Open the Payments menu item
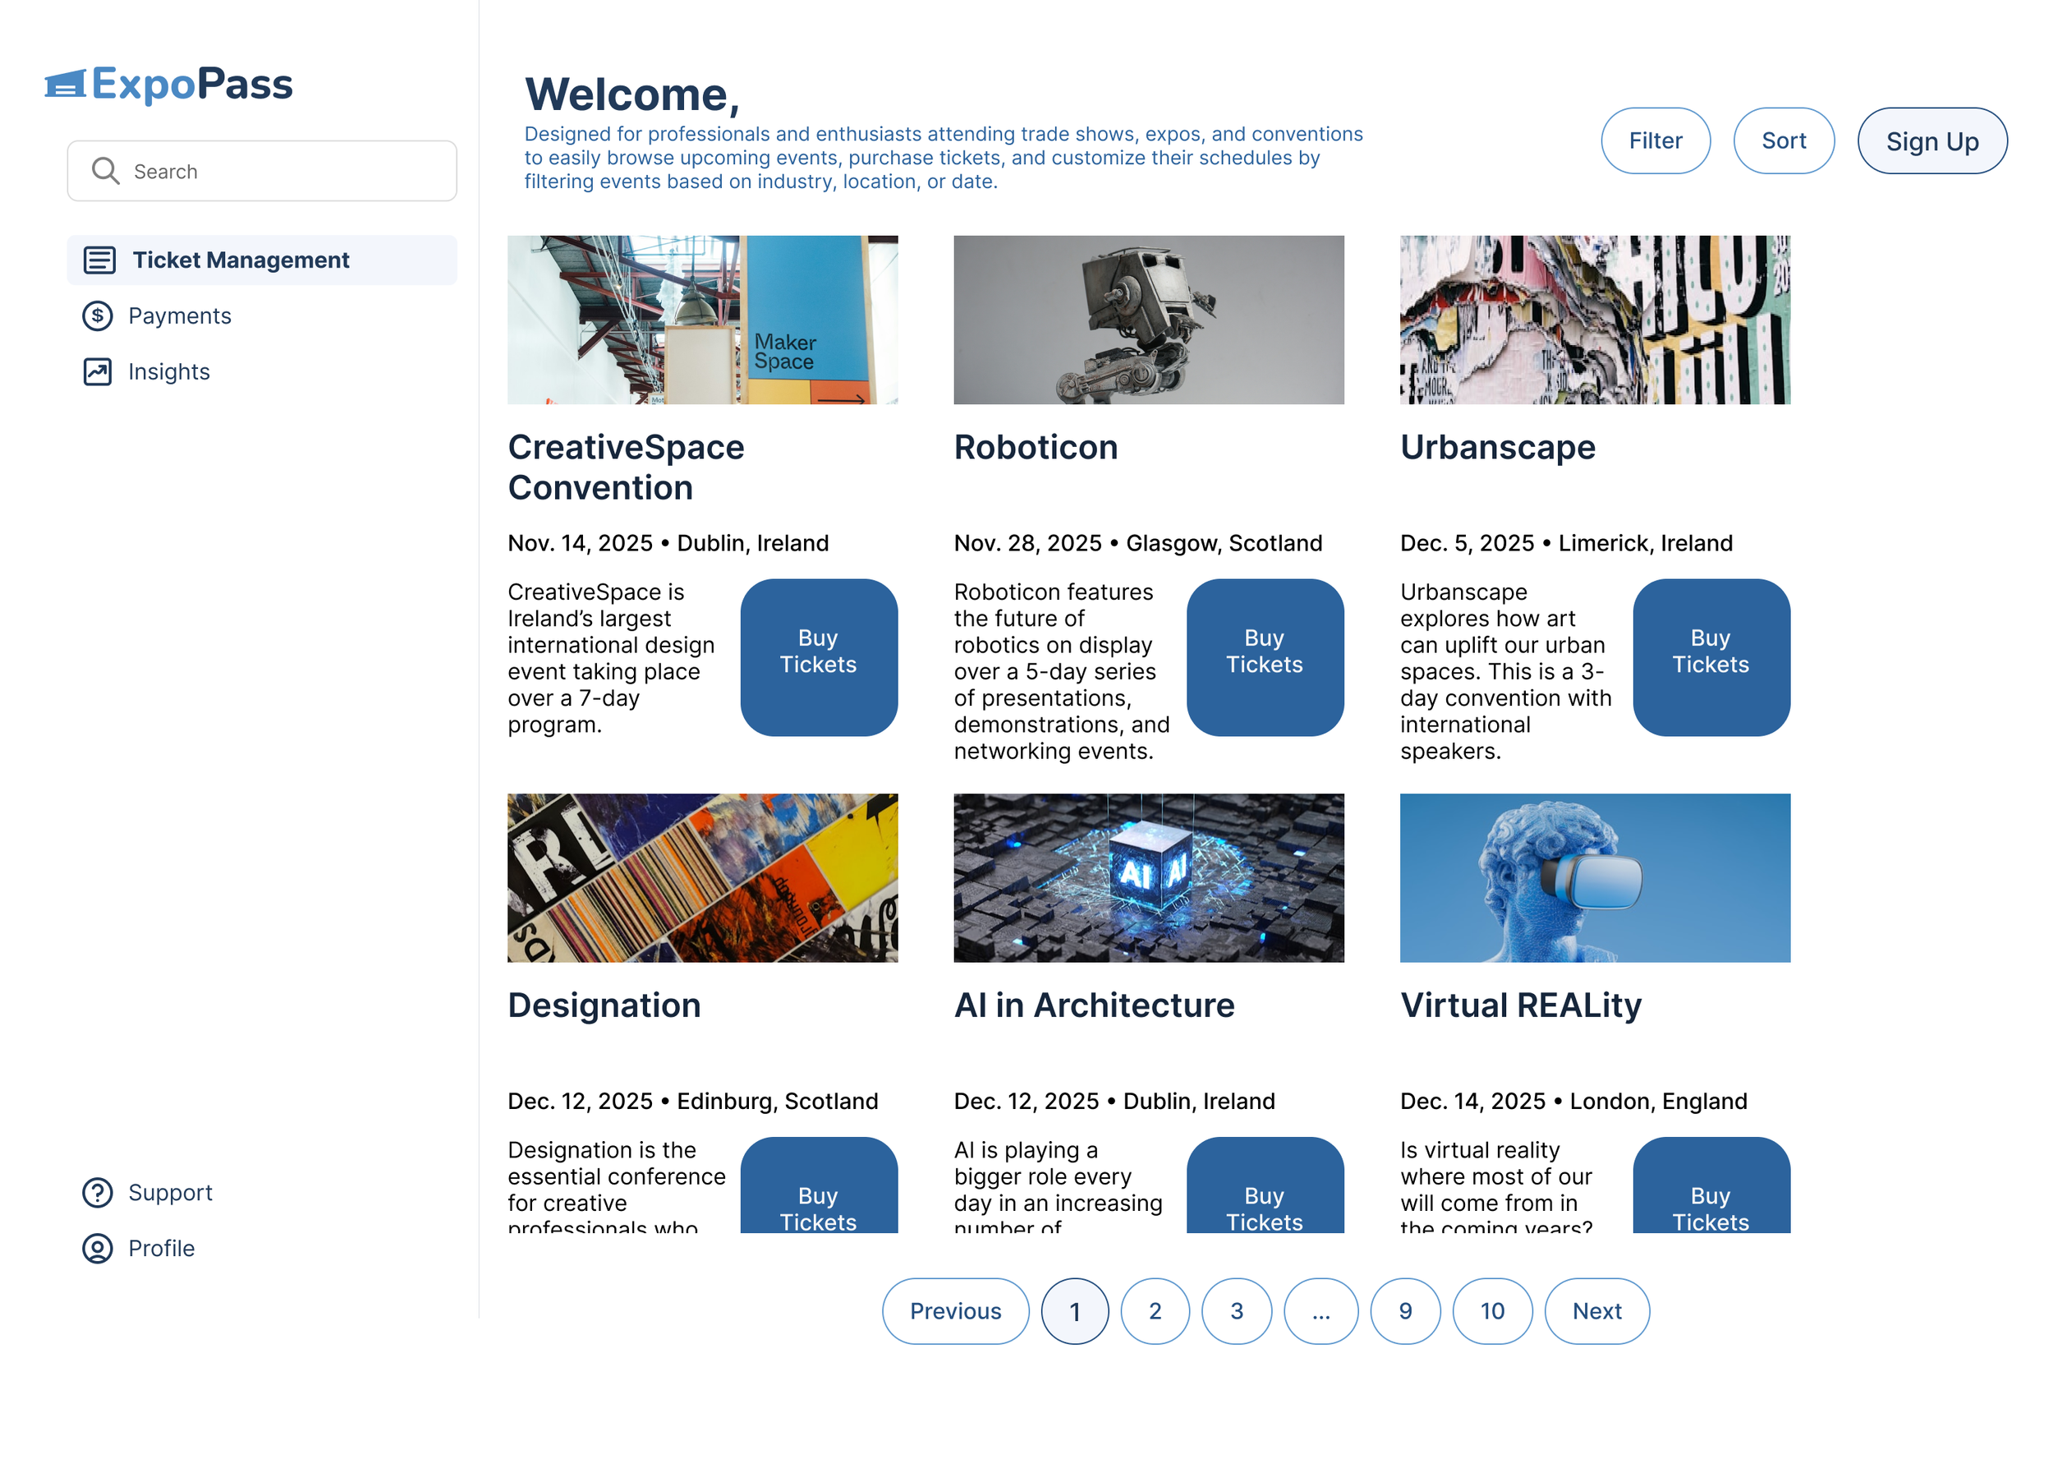 coord(180,315)
